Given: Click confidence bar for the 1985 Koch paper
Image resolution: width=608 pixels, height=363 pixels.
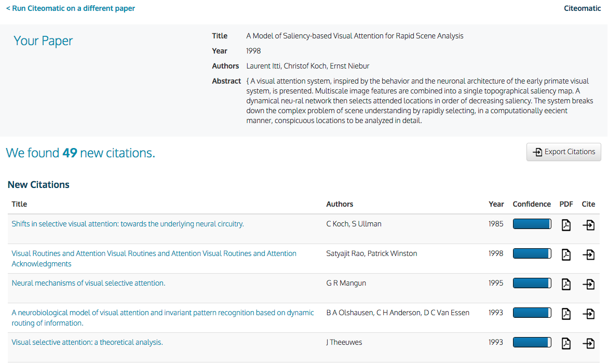Looking at the screenshot, I should tap(532, 224).
